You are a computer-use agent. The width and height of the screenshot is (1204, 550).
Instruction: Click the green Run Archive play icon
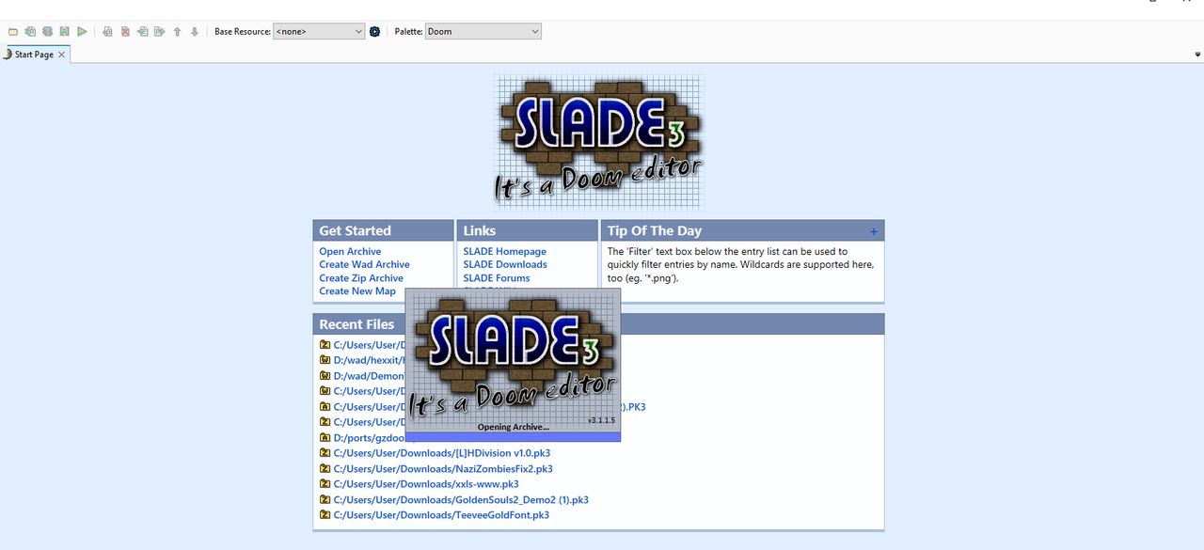[x=82, y=31]
